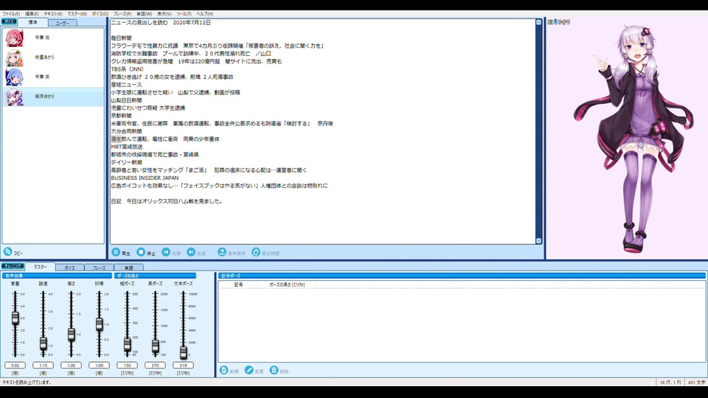Click the 短ポーズ slider handle
708x398 pixels.
[128, 344]
